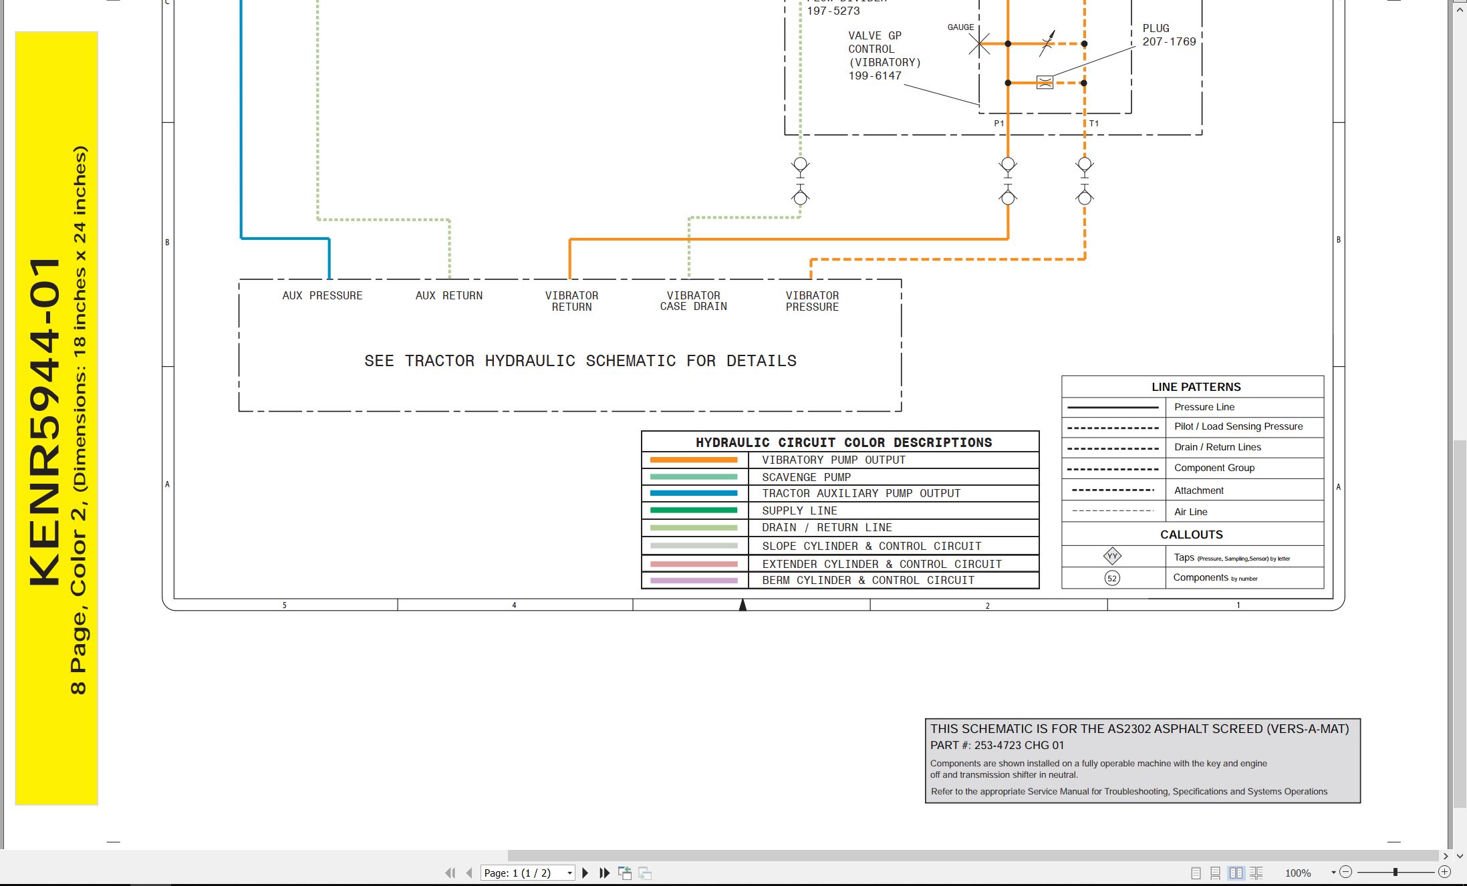Click the VALVE GP CONTROL (VIBRATORY) label
The height and width of the screenshot is (886, 1467).
[x=884, y=55]
